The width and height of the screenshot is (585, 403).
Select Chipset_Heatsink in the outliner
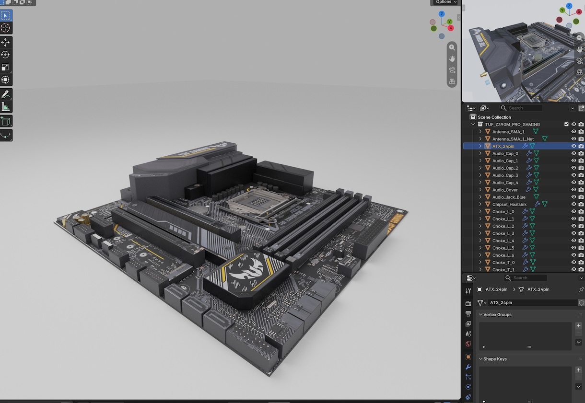[x=509, y=204]
